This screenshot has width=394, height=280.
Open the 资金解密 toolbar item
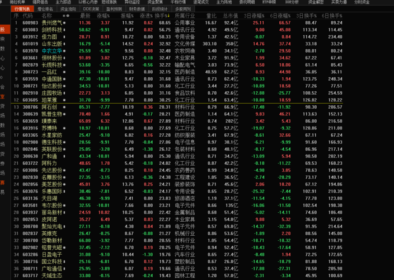point(316,2)
